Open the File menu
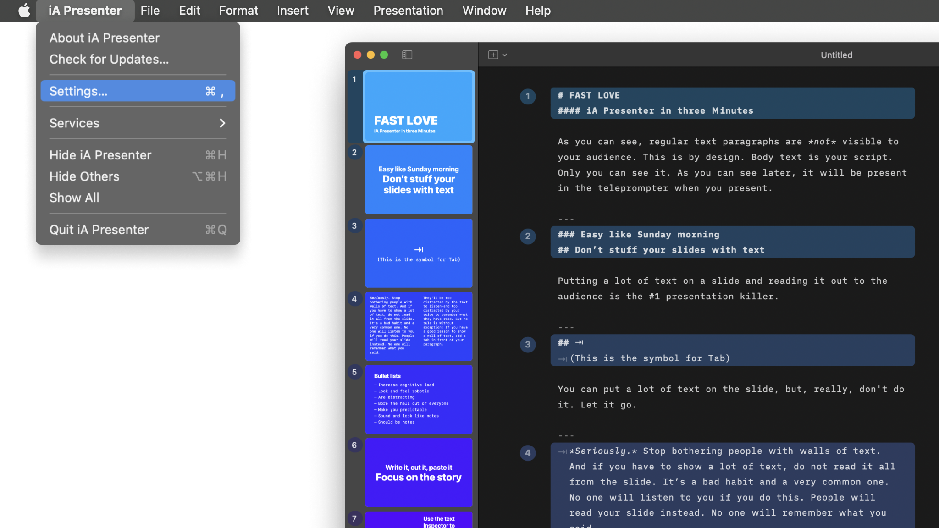The height and width of the screenshot is (528, 939). [150, 11]
